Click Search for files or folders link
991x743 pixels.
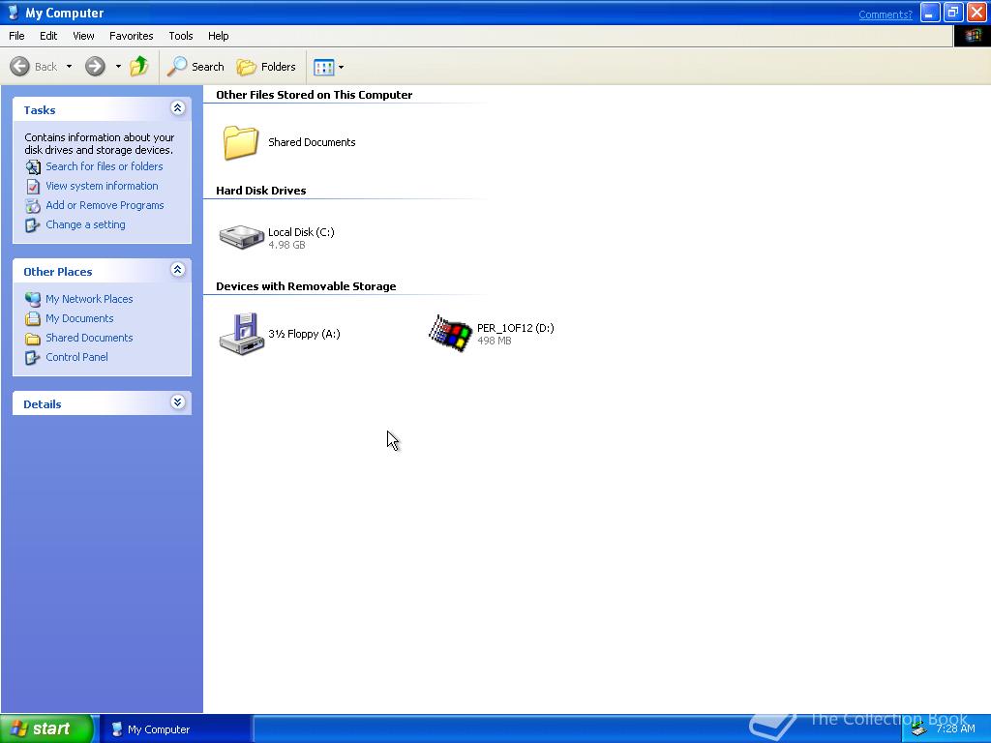coord(105,166)
